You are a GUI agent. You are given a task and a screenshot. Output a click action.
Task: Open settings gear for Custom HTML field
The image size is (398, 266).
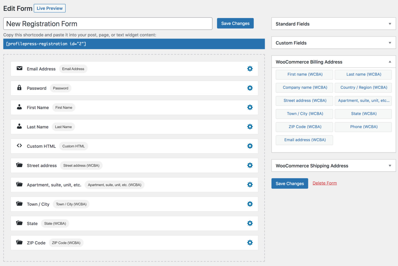click(x=250, y=146)
